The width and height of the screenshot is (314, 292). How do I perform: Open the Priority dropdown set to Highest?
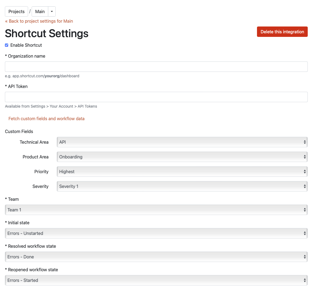(182, 172)
